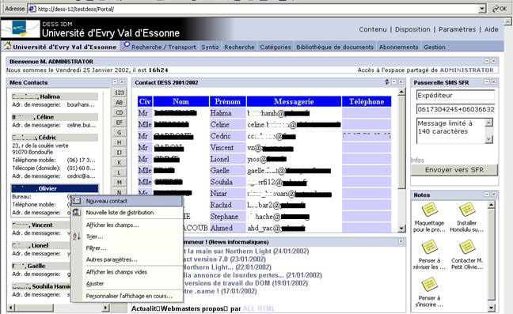513x314 pixels.
Task: Click the OK go button next to address bar
Action: 500,9
